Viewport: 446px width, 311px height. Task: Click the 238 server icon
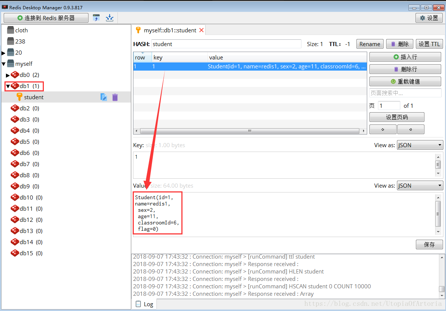tap(10, 41)
